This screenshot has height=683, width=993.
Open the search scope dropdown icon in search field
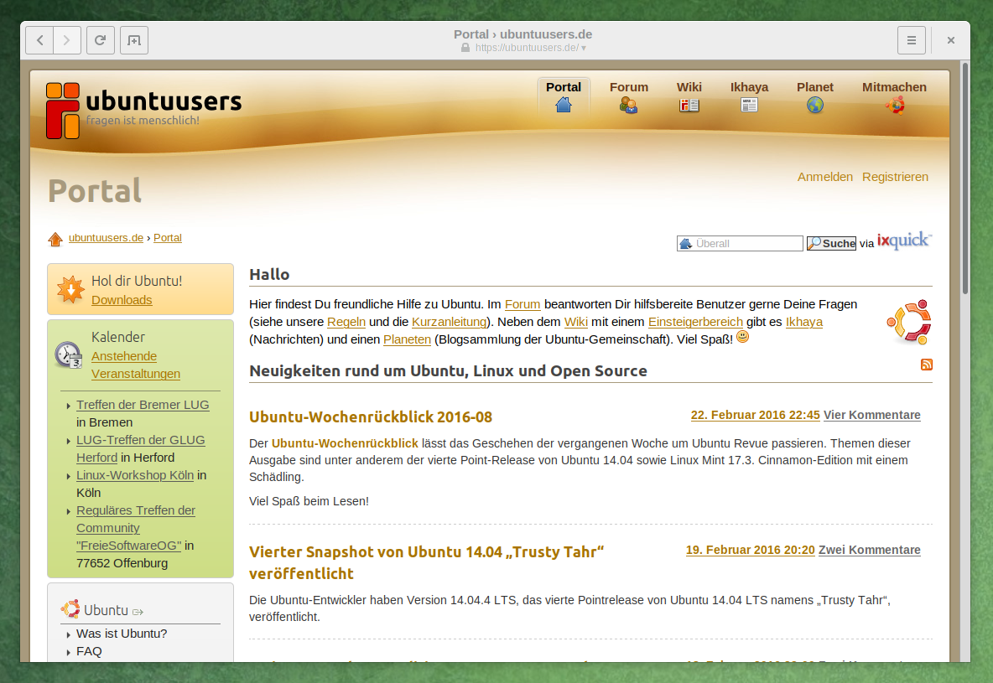(x=685, y=244)
